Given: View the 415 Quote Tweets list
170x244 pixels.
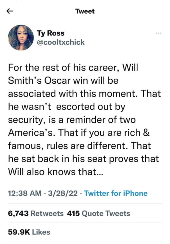Looking at the screenshot, I should 99,213.
